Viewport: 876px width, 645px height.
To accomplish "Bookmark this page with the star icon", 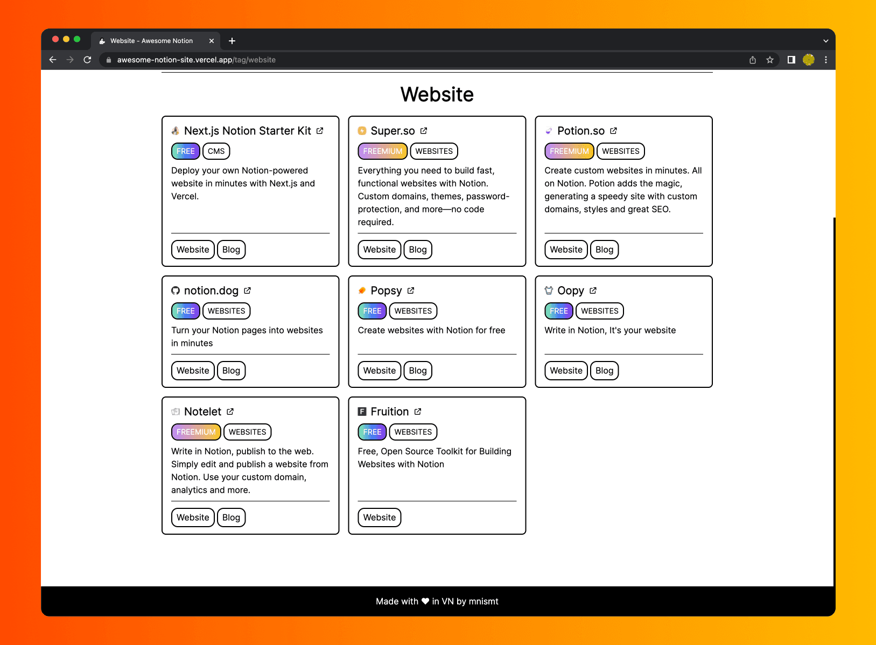I will coord(770,60).
